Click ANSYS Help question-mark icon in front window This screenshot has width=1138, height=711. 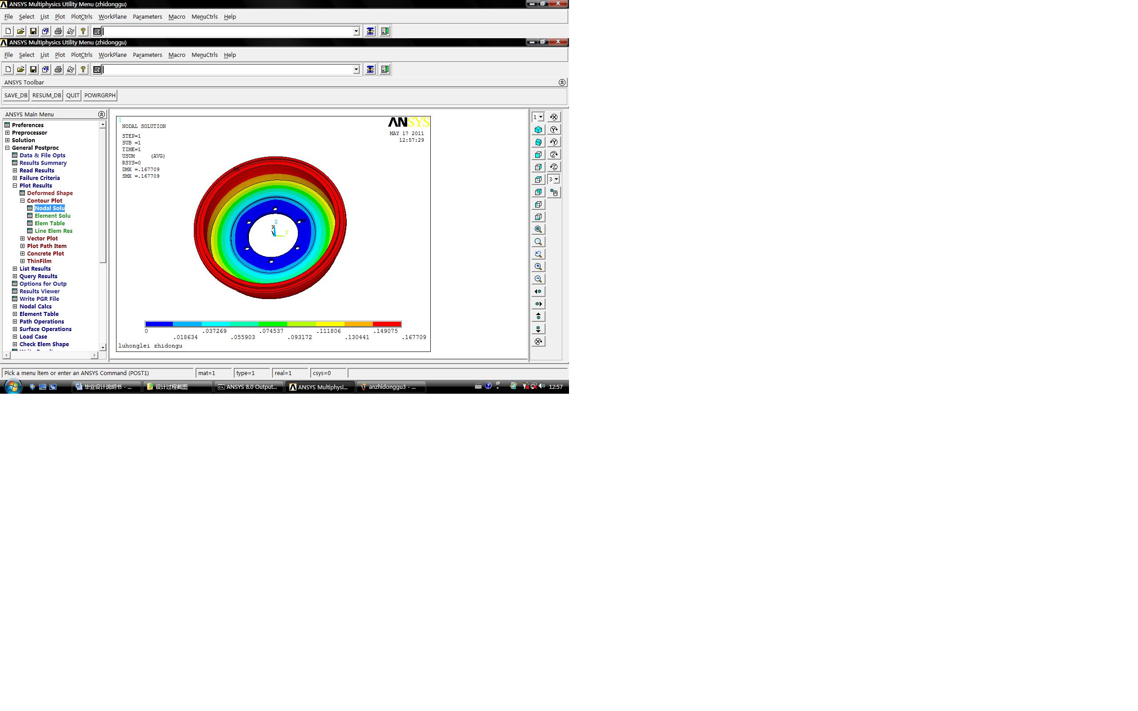(x=83, y=70)
